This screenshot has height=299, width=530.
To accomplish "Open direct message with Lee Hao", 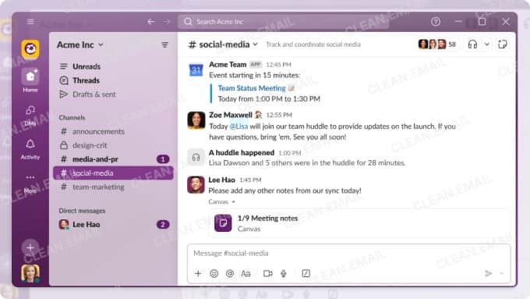I will tap(113, 225).
